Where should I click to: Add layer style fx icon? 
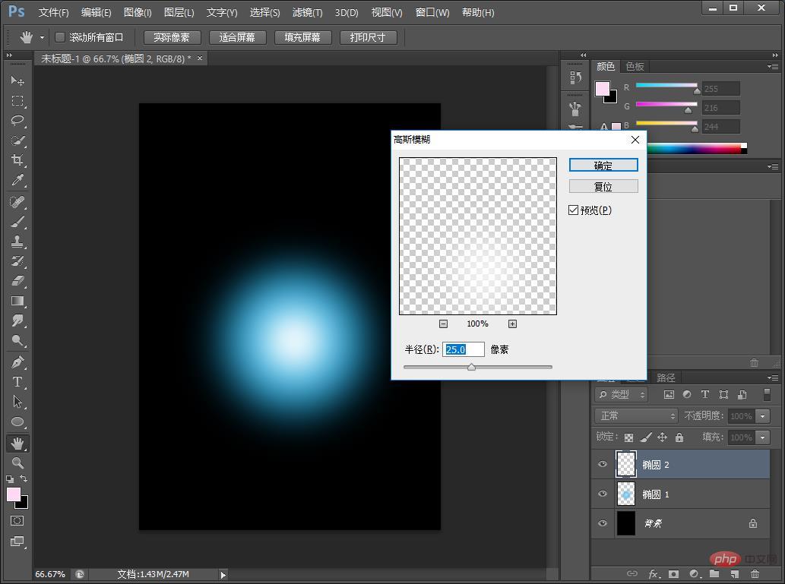(x=654, y=574)
